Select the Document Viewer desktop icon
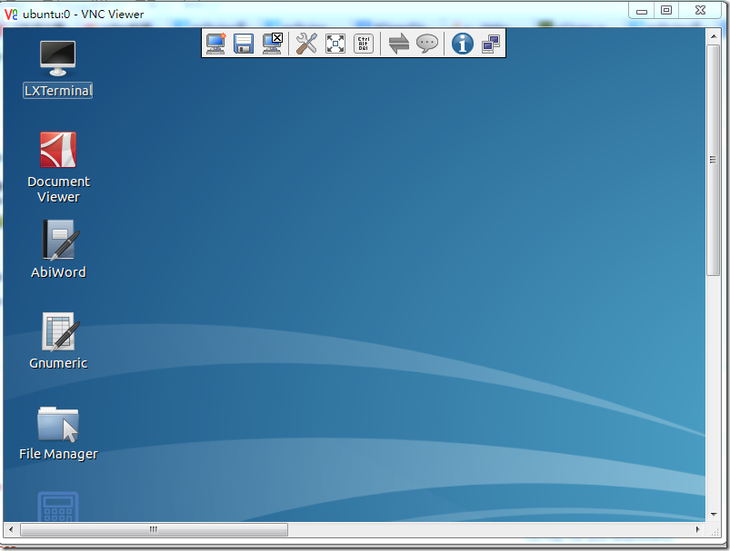The height and width of the screenshot is (551, 730). tap(58, 150)
